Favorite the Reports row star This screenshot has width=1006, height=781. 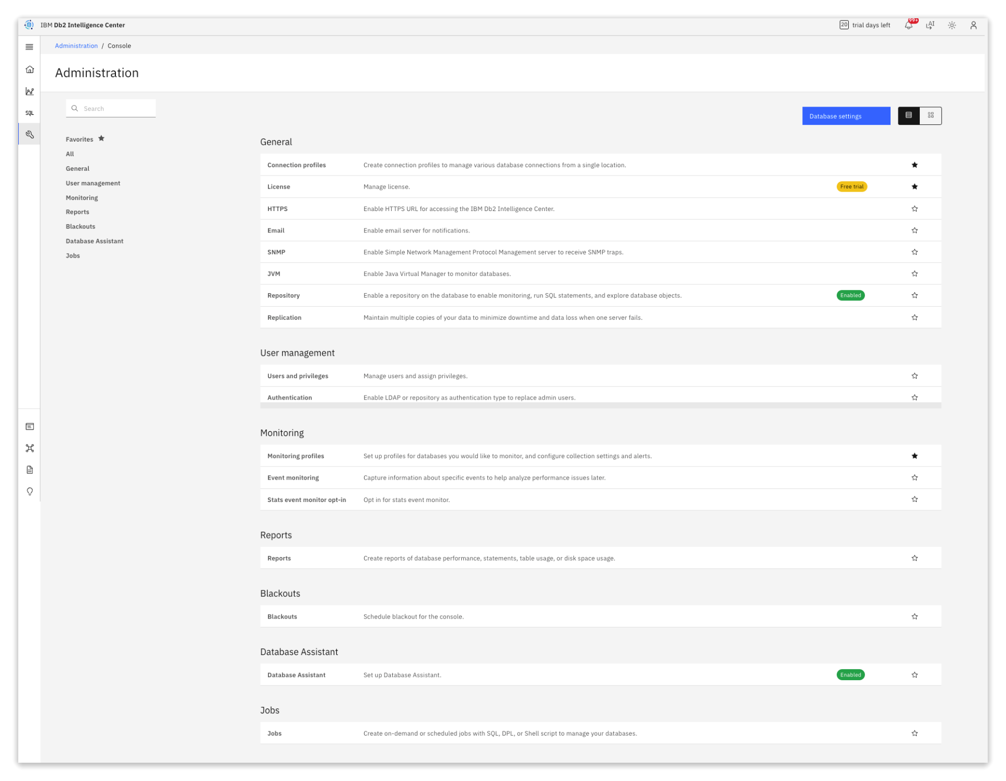915,558
